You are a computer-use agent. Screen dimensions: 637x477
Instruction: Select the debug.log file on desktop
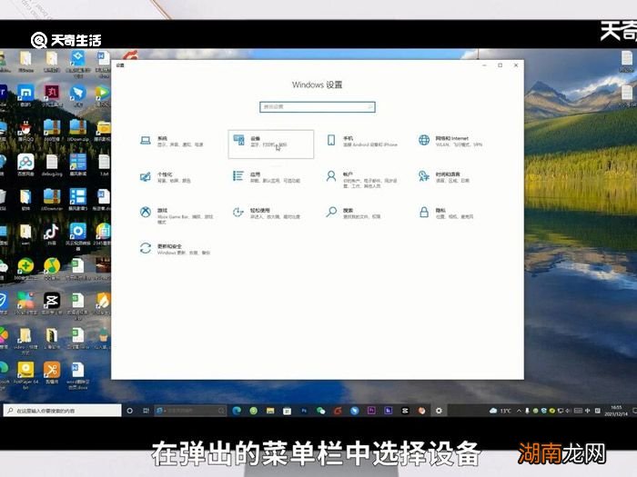coord(52,165)
